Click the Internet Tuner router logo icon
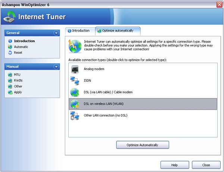The width and height of the screenshot is (224, 172). [x=9, y=17]
